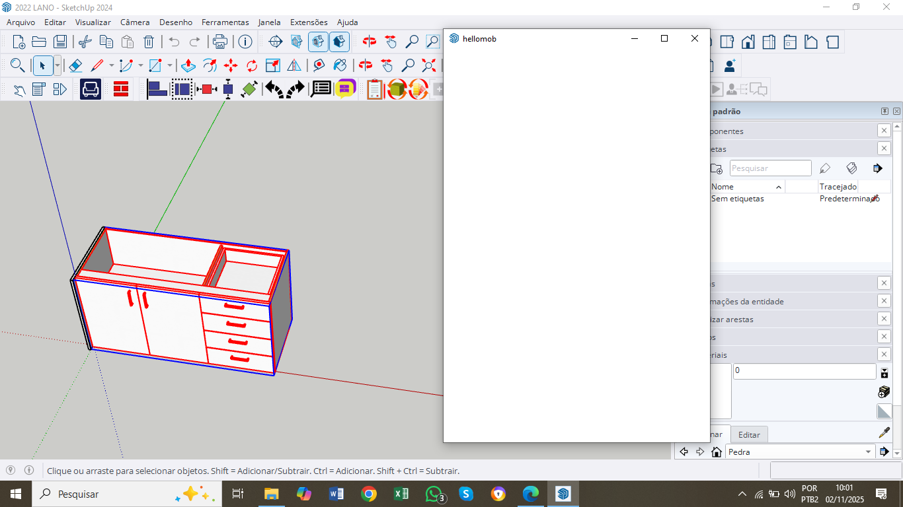The width and height of the screenshot is (903, 507).
Task: Click the tags Pesquisar search field
Action: coord(770,168)
